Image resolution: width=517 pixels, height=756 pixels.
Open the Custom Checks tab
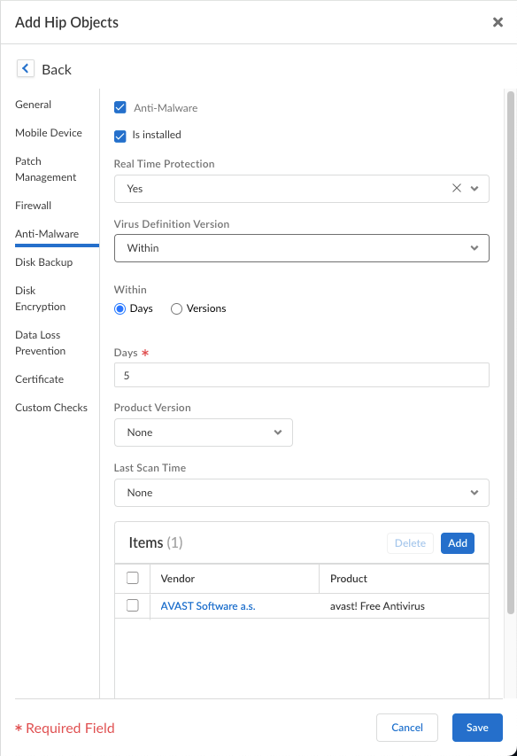tap(51, 408)
